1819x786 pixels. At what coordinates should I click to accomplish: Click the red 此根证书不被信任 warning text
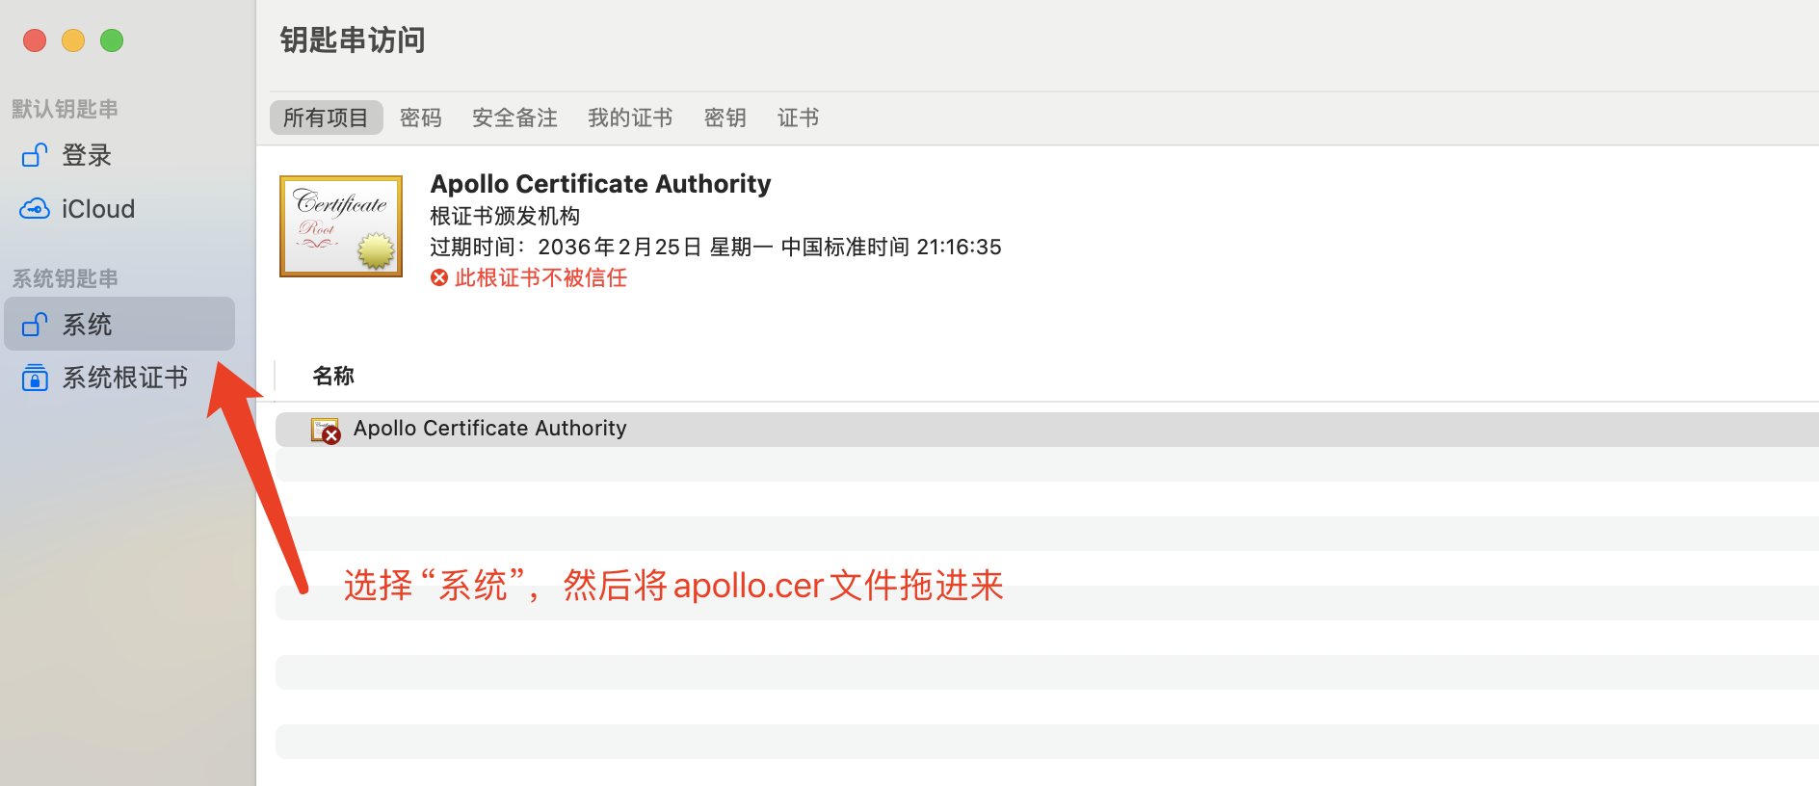pyautogui.click(x=540, y=278)
